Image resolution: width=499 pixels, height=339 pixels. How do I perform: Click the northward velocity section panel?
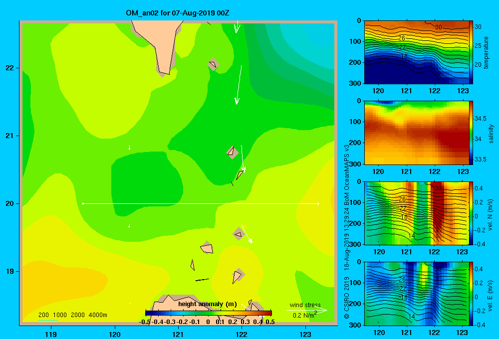(416, 213)
